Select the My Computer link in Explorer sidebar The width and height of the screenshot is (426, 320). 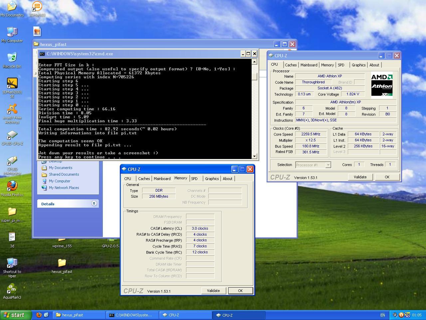pyautogui.click(x=59, y=181)
